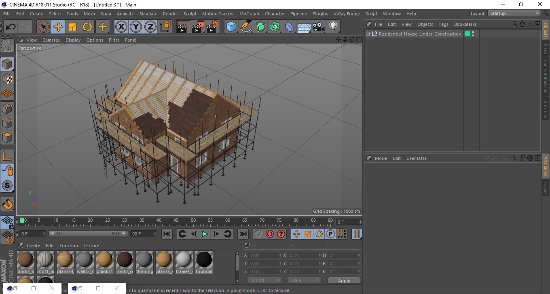
Task: Click the Undo arrow icon
Action: click(11, 27)
